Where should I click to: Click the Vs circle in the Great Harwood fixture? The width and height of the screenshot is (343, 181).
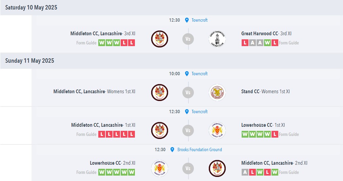[x=188, y=39]
